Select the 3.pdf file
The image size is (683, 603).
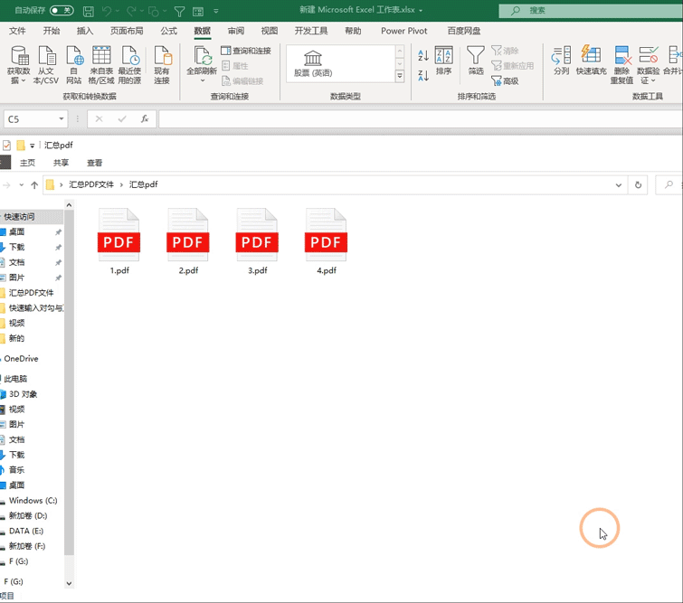[x=257, y=241]
